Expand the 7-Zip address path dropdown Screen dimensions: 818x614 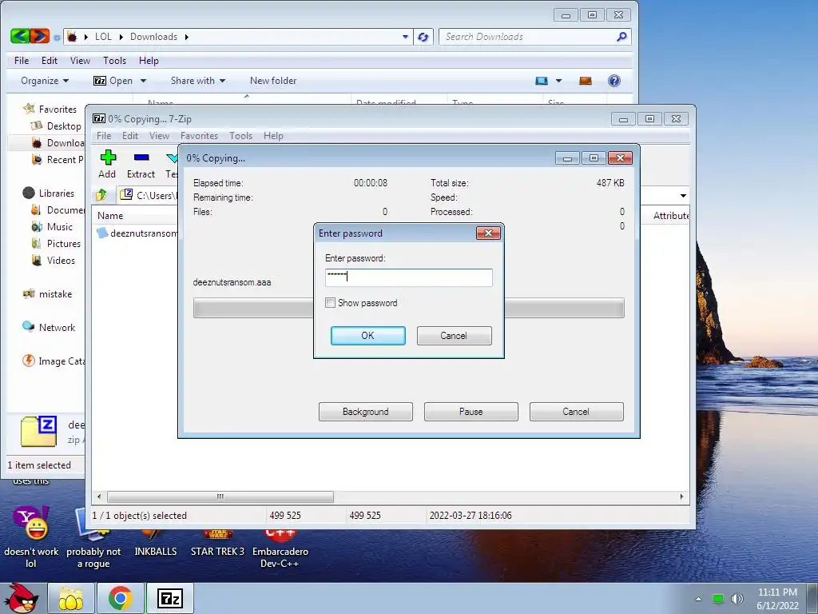tap(683, 196)
